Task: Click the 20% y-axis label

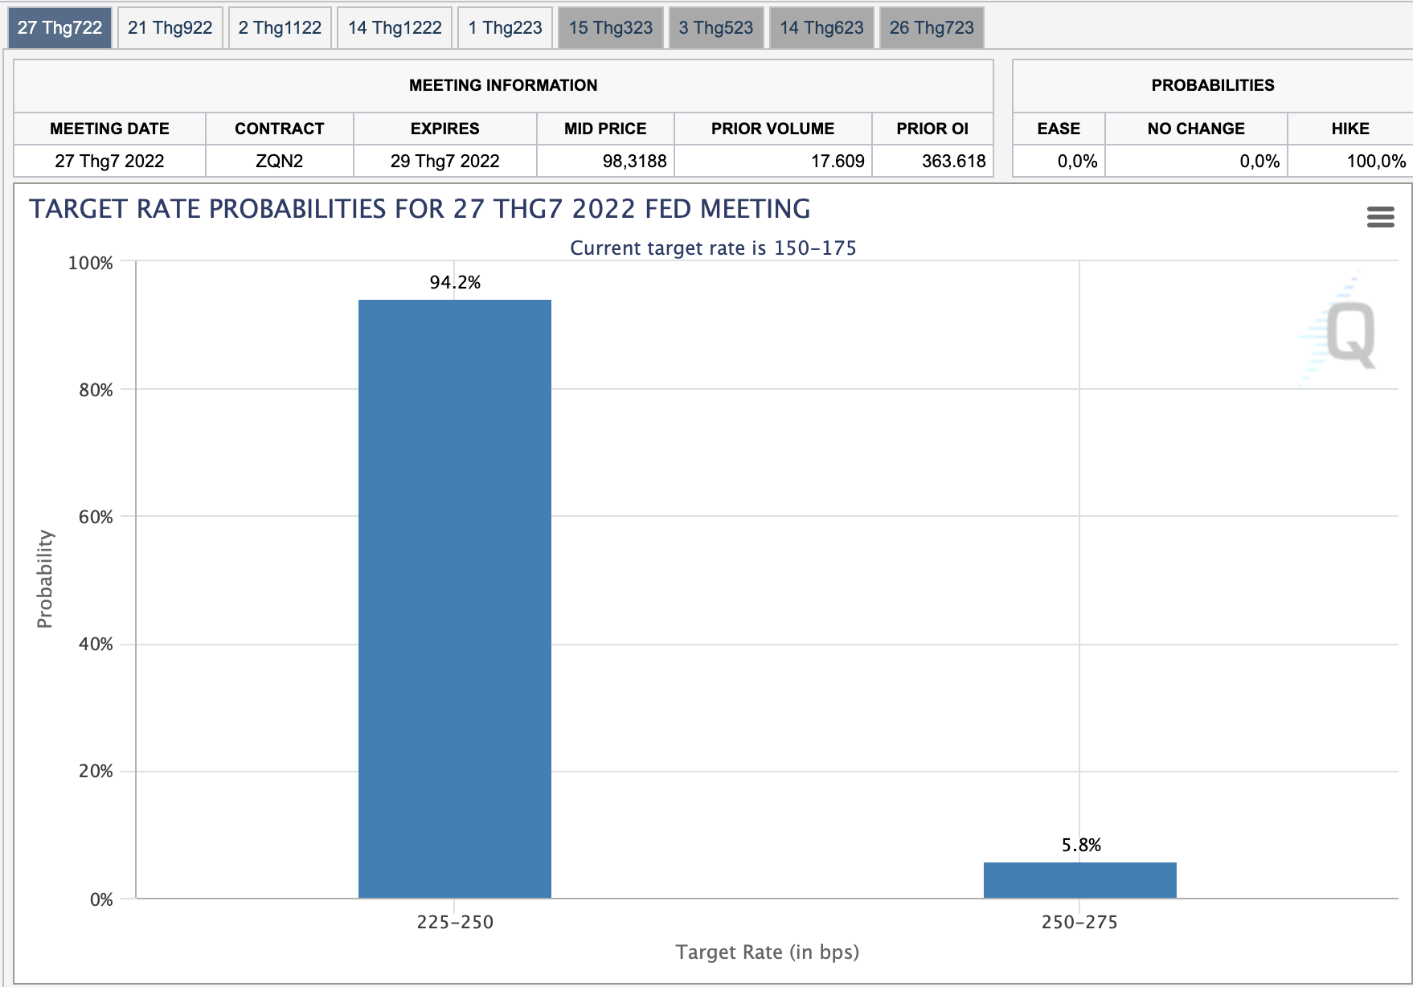Action: 96,771
